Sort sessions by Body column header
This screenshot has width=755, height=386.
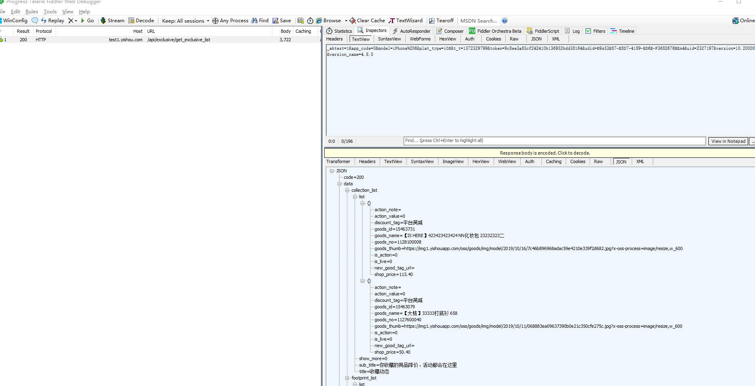(283, 31)
